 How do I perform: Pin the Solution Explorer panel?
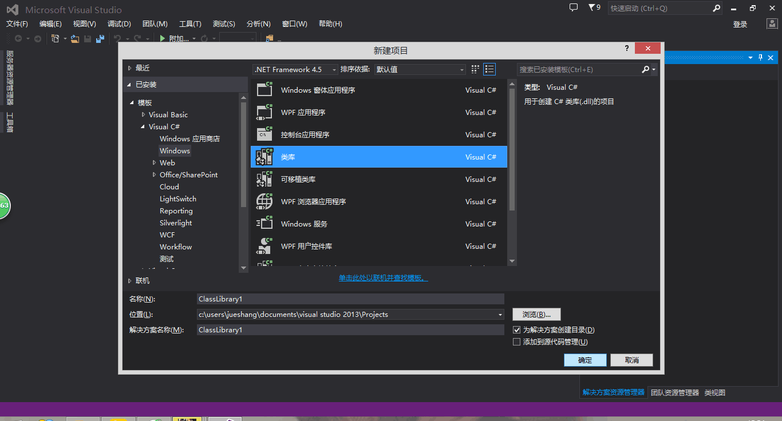(x=761, y=58)
